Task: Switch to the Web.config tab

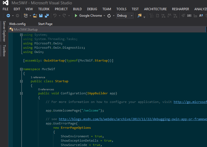Action: pyautogui.click(x=17, y=24)
